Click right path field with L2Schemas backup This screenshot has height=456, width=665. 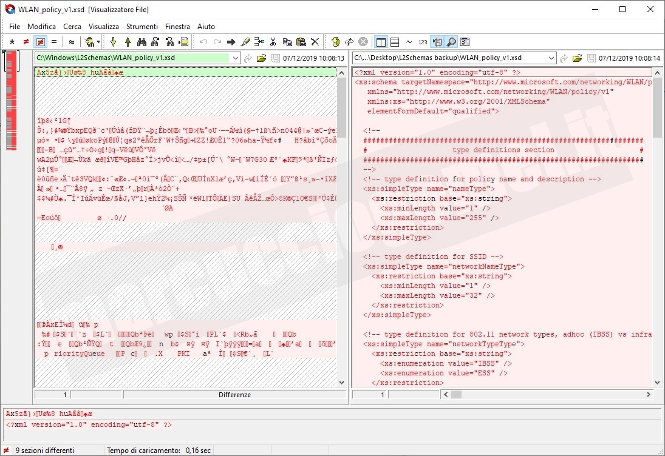[449, 58]
